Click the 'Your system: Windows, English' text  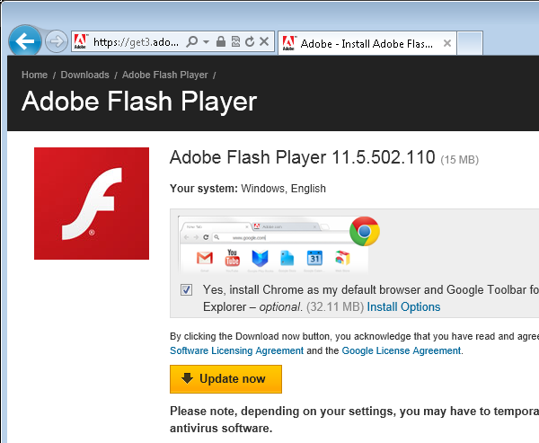tap(248, 189)
